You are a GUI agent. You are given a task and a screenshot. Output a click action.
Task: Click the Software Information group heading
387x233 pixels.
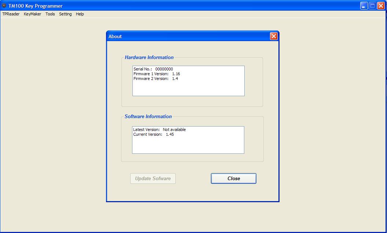click(148, 117)
